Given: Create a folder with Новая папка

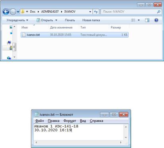Looking at the screenshot, I should [91, 20].
